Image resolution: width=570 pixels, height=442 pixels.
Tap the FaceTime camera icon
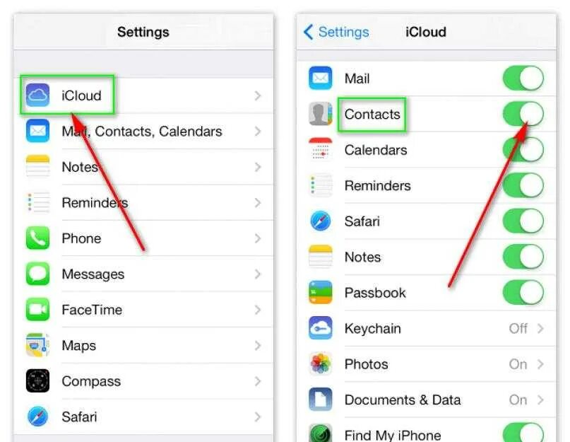point(37,310)
